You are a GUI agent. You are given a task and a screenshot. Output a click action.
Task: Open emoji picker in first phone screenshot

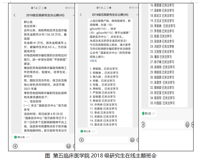(x=68, y=146)
